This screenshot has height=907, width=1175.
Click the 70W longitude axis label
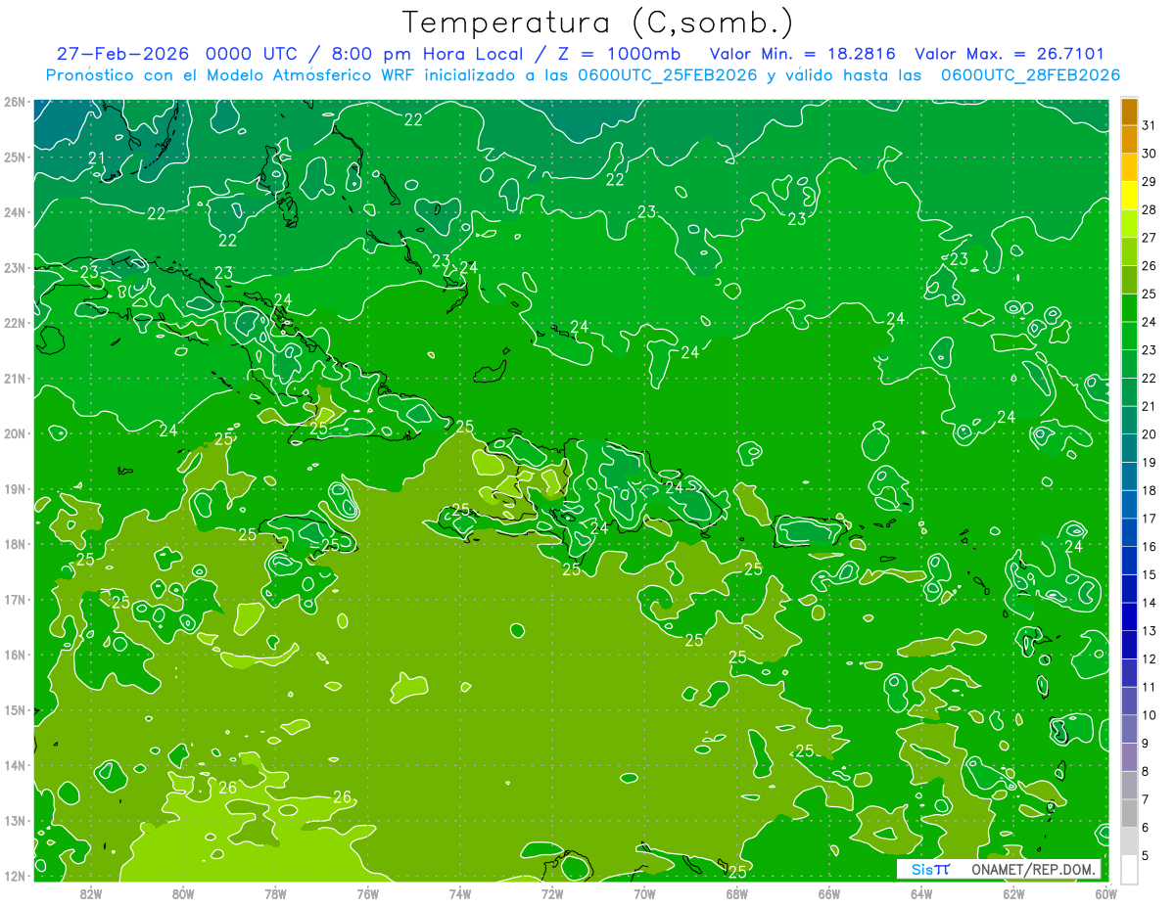pos(644,892)
